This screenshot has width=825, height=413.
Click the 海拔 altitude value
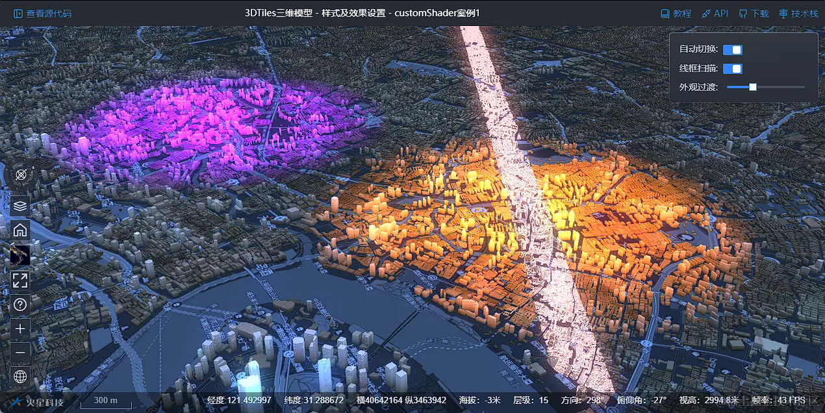coord(479,400)
